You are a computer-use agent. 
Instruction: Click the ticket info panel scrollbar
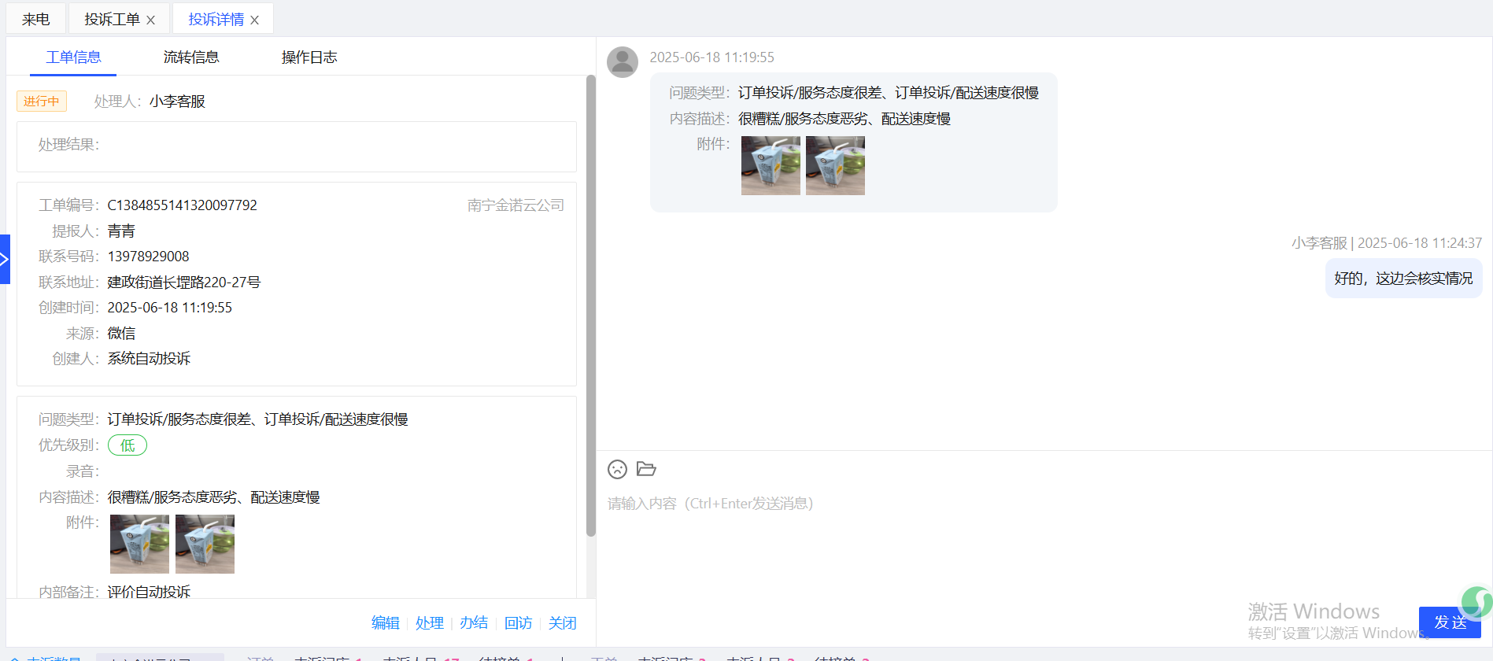591,307
